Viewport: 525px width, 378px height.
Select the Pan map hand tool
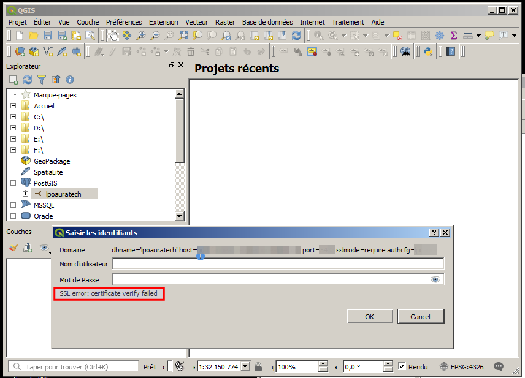(x=113, y=36)
